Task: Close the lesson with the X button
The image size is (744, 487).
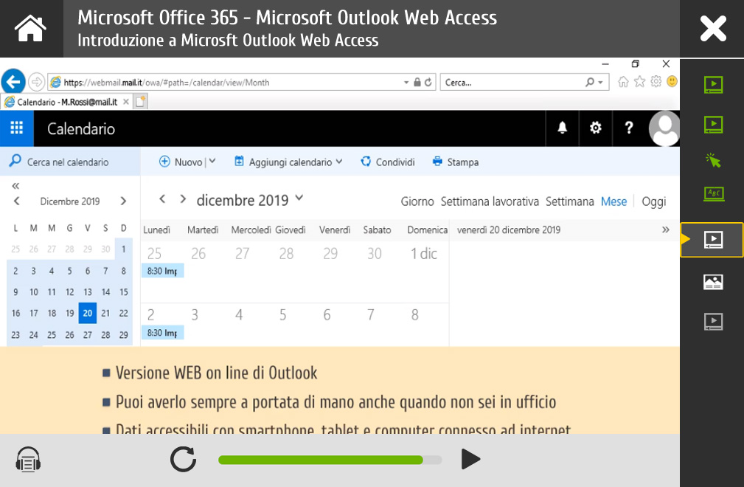Action: 713,29
